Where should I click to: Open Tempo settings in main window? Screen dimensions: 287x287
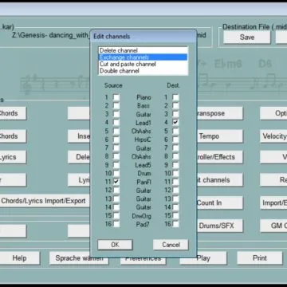[219, 136]
